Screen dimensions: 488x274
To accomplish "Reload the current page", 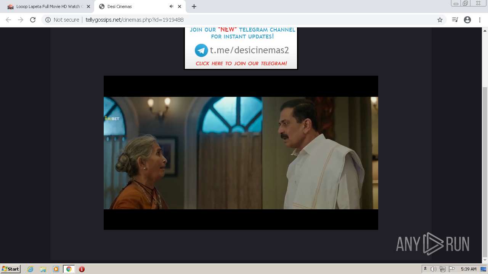I will click(33, 20).
